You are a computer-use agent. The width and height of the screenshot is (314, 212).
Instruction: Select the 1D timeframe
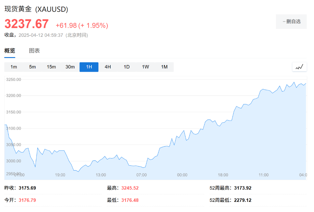click(127, 67)
